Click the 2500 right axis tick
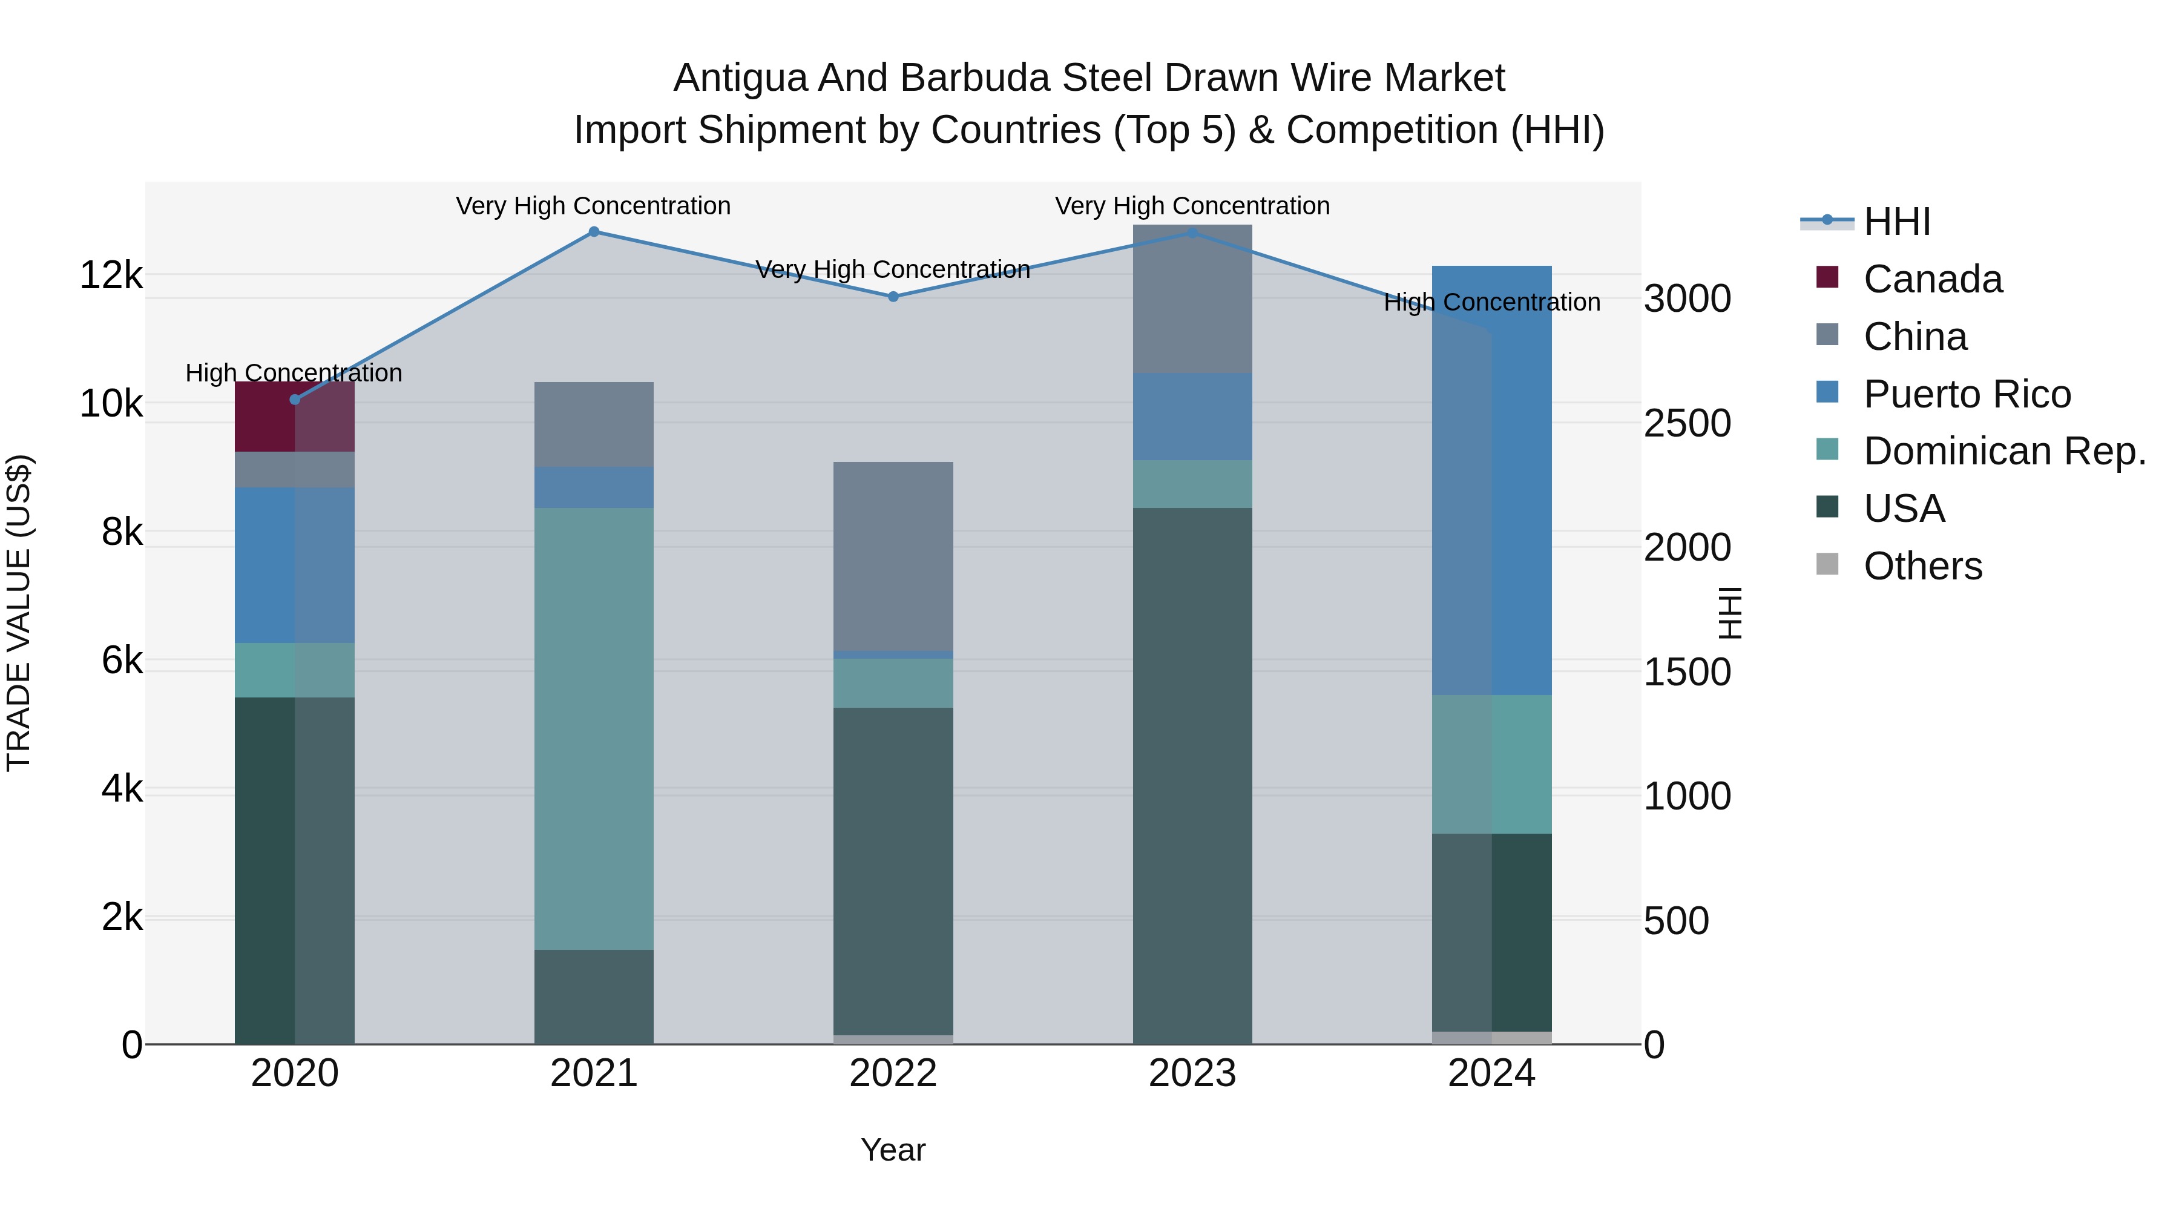The image size is (2179, 1226). point(1688,423)
